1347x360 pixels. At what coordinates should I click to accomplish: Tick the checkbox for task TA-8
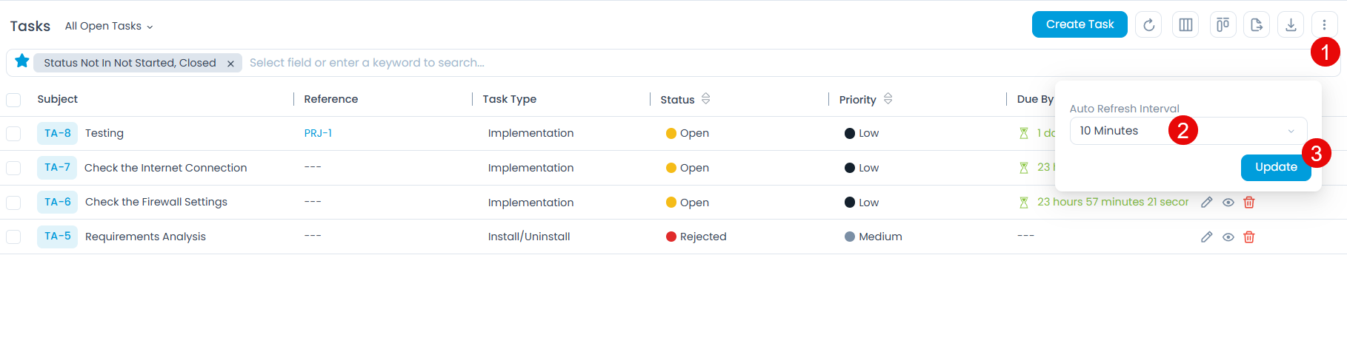click(x=13, y=134)
